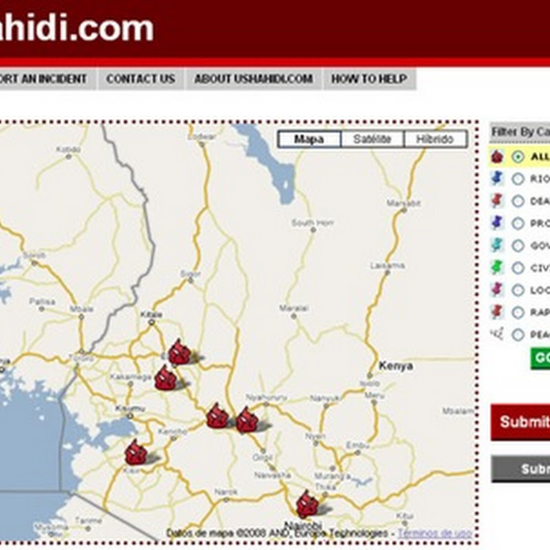Click the ushahidi.com site logo

point(76,28)
